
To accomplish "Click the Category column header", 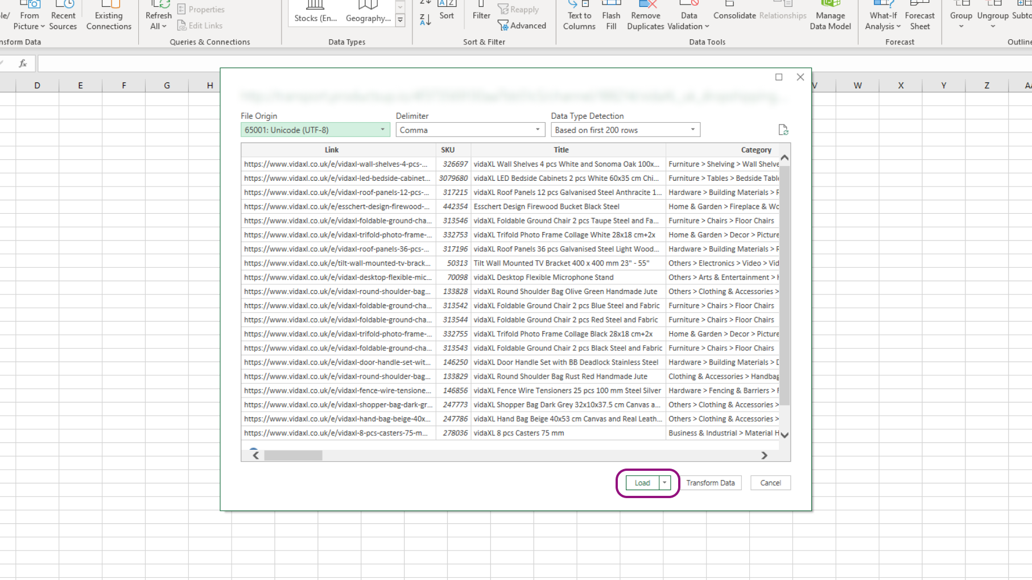I will tap(756, 150).
